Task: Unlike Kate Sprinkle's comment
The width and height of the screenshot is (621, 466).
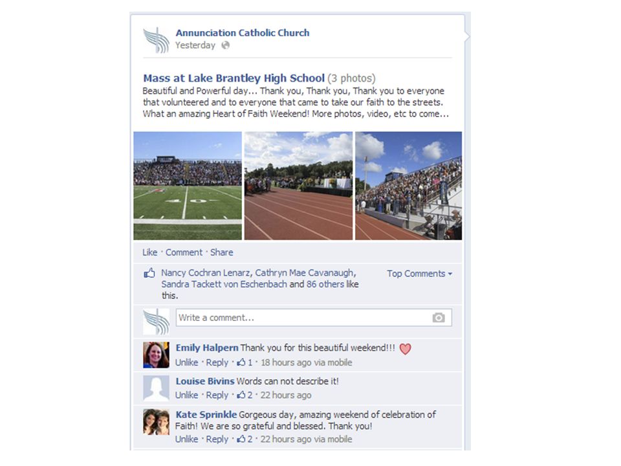Action: click(x=186, y=439)
